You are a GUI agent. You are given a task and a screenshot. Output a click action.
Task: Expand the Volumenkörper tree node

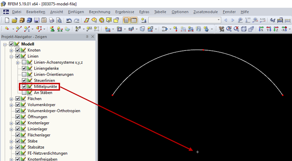11,105
